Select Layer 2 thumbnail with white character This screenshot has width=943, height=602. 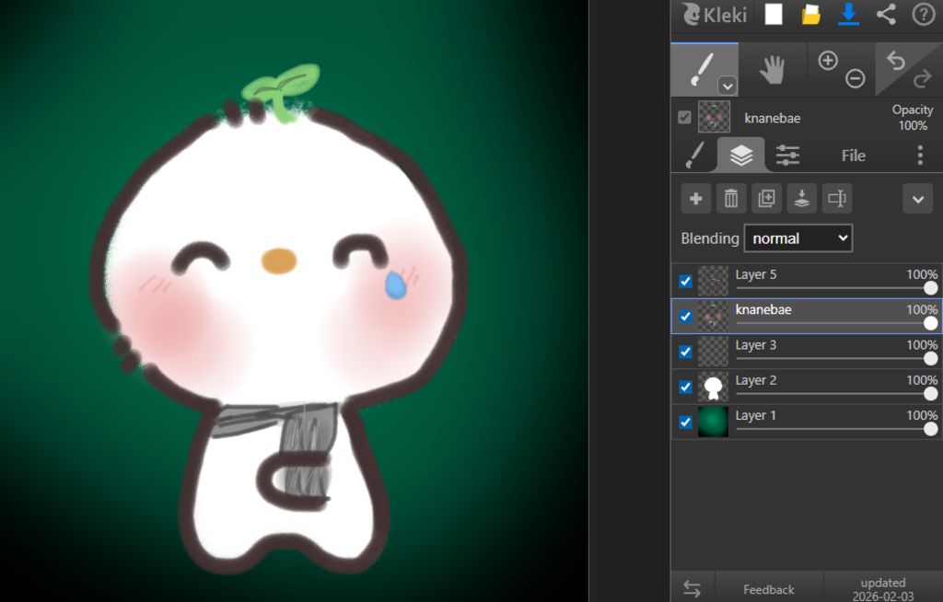coord(714,387)
